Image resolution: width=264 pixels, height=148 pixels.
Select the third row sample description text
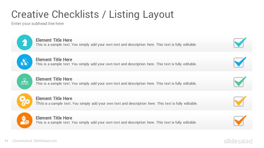[116, 83]
